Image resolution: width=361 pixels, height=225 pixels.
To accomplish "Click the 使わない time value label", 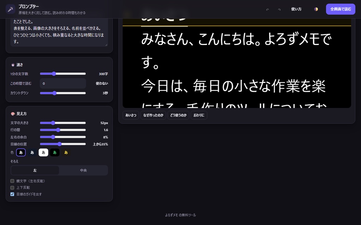I will [x=102, y=83].
